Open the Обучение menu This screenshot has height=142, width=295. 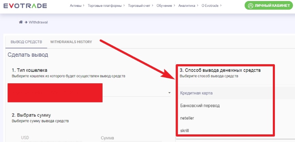tap(164, 6)
